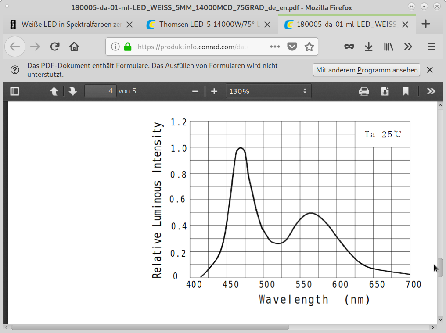This screenshot has height=333, width=446.
Task: Click the 'Wavelength (nm)' axis title
Action: [314, 300]
